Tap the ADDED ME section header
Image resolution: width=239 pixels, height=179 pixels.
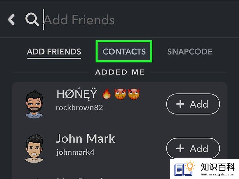click(120, 72)
